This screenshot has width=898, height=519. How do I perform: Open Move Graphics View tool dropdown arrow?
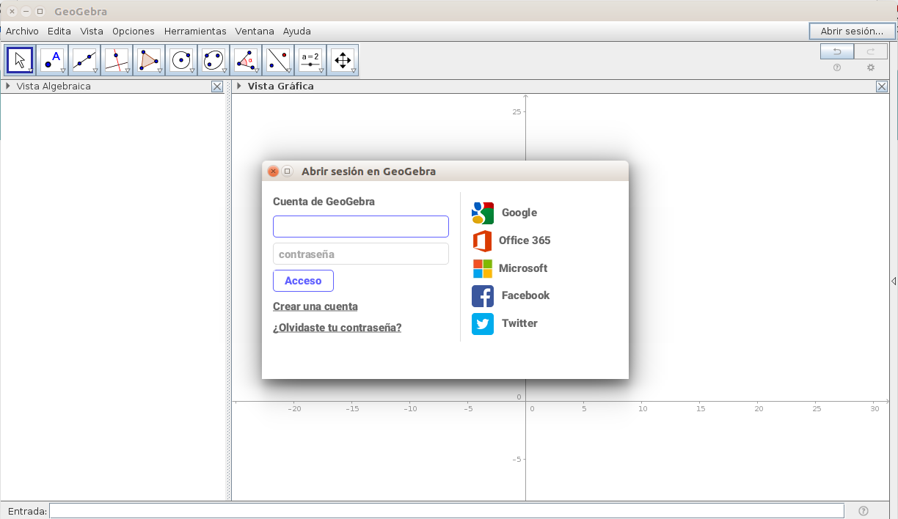tap(354, 70)
